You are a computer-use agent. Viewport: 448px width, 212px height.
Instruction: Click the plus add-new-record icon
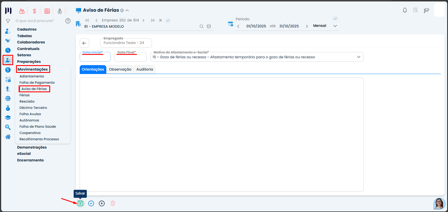click(x=102, y=203)
